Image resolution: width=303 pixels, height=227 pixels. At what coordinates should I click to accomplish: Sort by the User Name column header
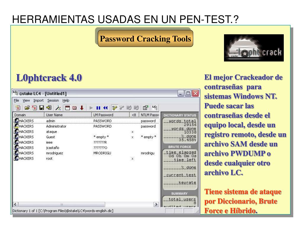(x=68, y=115)
